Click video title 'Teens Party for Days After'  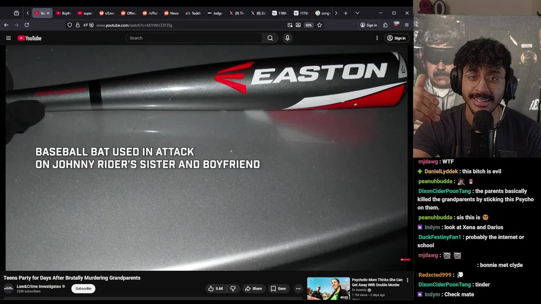click(72, 278)
